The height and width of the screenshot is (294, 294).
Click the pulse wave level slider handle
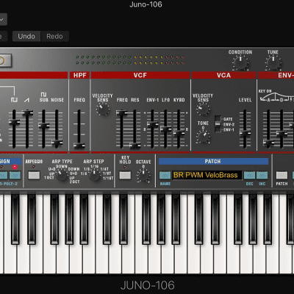[14, 122]
